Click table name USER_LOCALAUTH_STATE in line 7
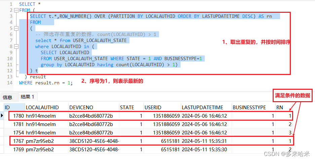 point(100,41)
